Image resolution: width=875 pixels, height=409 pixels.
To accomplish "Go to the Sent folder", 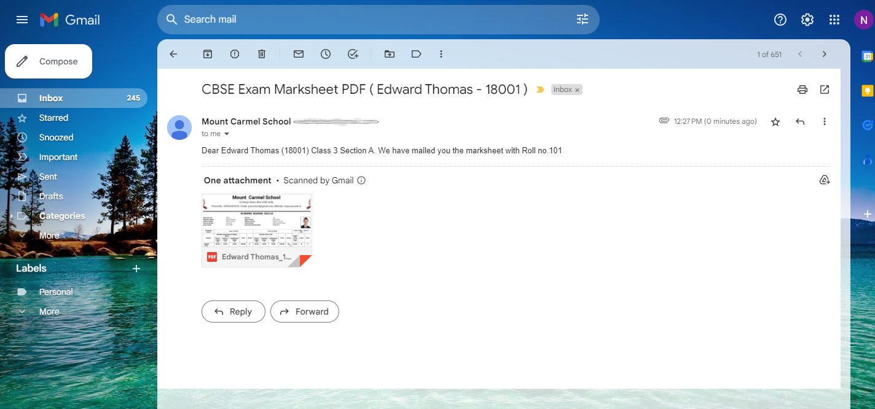I will (x=48, y=177).
